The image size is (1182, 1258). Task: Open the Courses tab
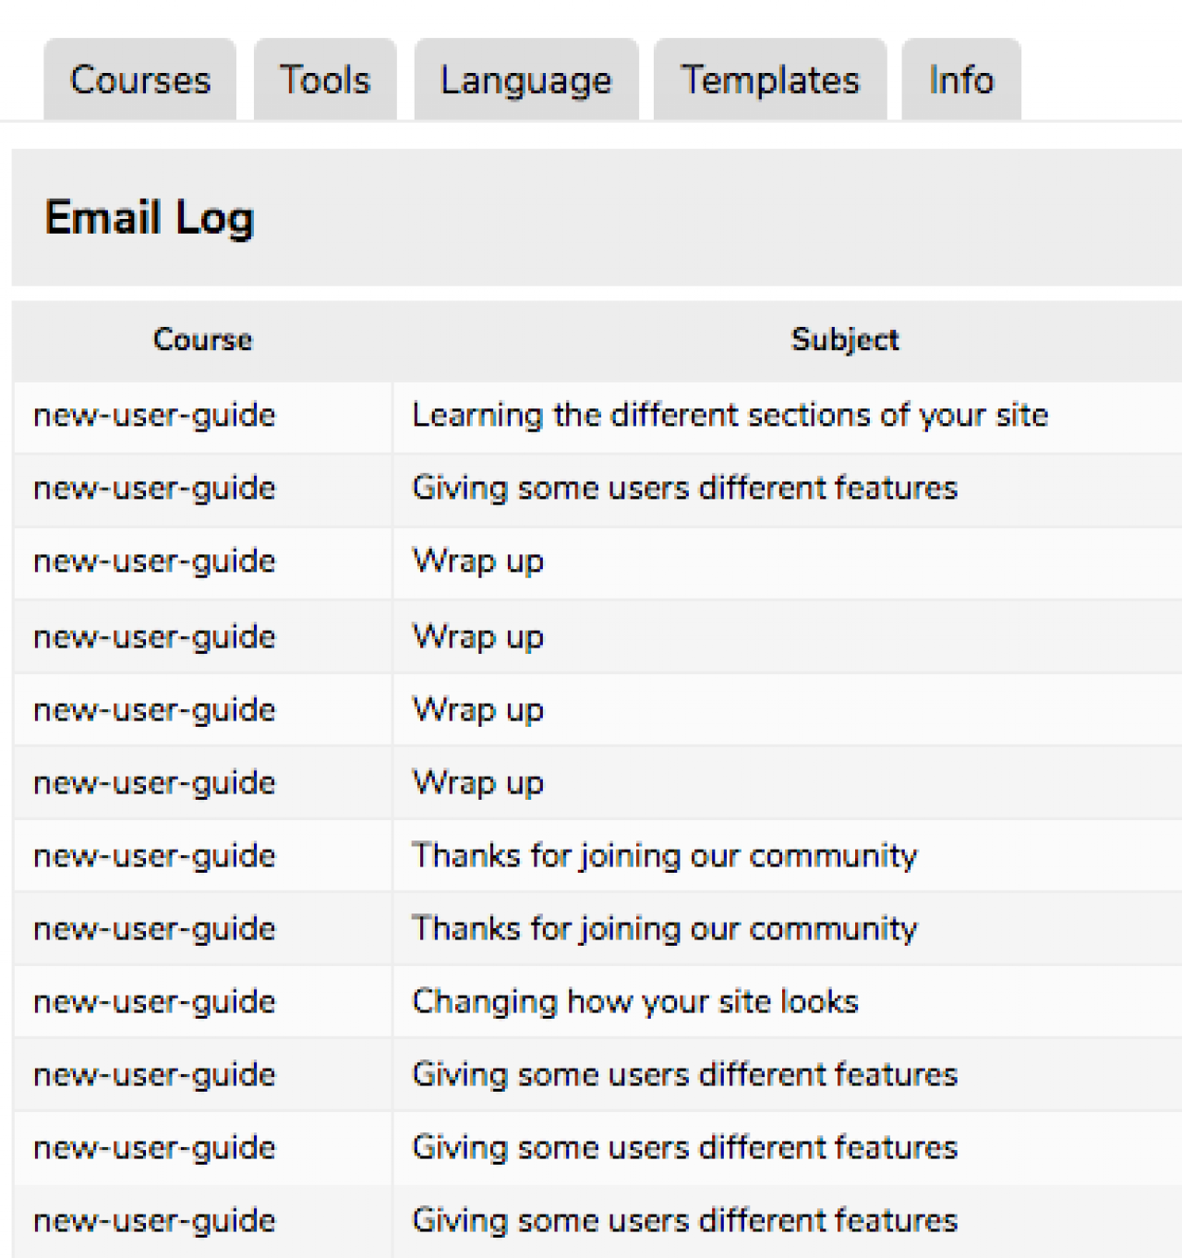click(140, 80)
